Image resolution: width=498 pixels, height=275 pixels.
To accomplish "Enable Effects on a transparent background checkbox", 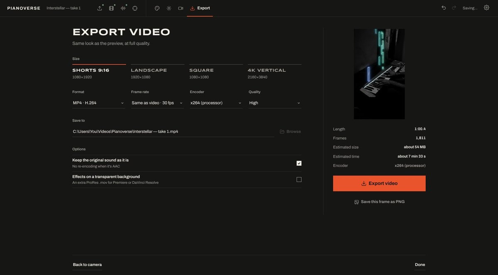I will coord(299,180).
